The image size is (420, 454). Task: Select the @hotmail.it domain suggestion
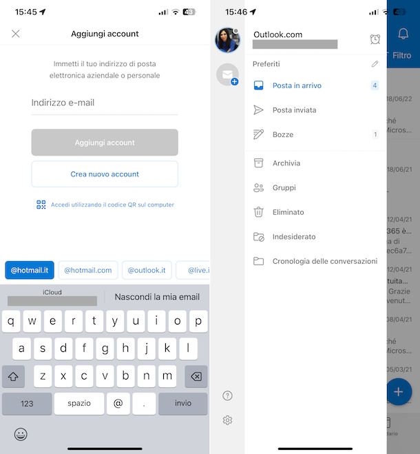coord(30,270)
